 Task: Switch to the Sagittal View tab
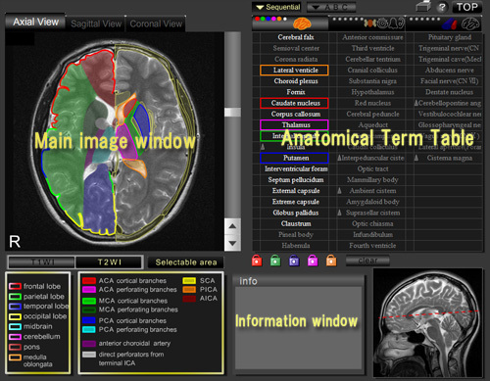click(96, 24)
